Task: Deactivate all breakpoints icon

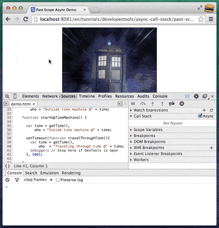Action: point(171,104)
